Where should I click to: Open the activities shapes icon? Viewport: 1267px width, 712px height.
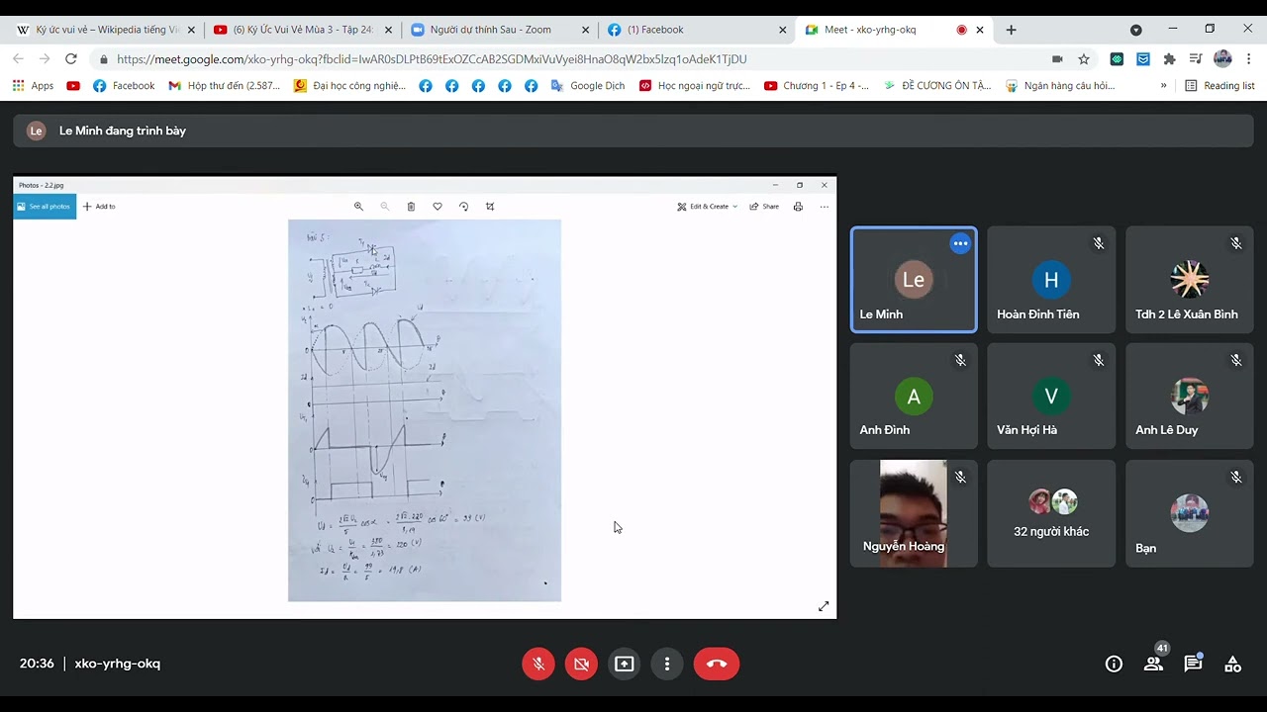coord(1232,664)
